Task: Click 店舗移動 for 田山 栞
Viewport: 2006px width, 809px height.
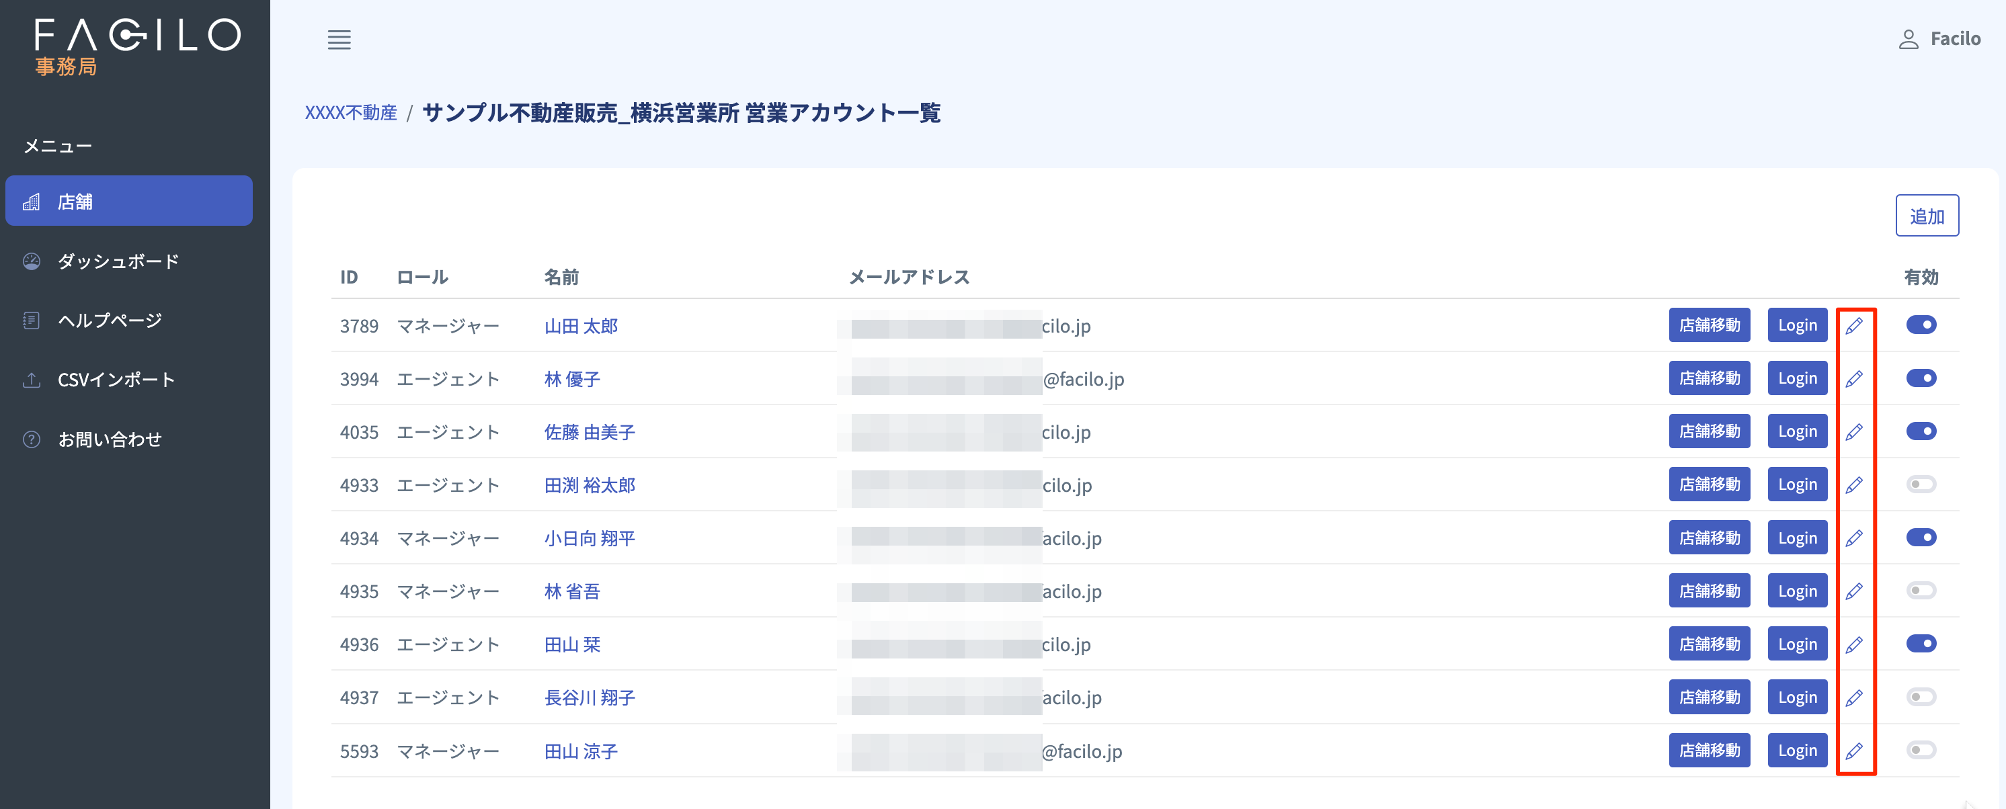Action: (x=1708, y=644)
